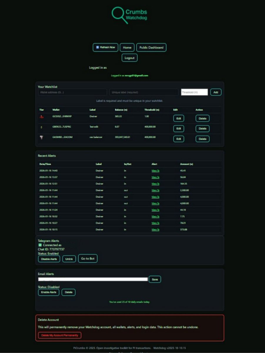The image size is (265, 353).
Task: Open View Tx for the 11:24 alert
Action: click(x=155, y=210)
